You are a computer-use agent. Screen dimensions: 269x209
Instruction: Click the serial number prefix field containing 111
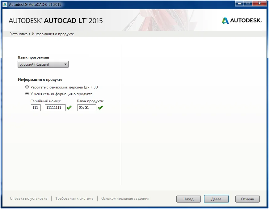tap(36, 108)
